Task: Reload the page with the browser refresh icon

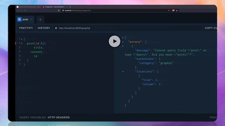Action: [25, 10]
